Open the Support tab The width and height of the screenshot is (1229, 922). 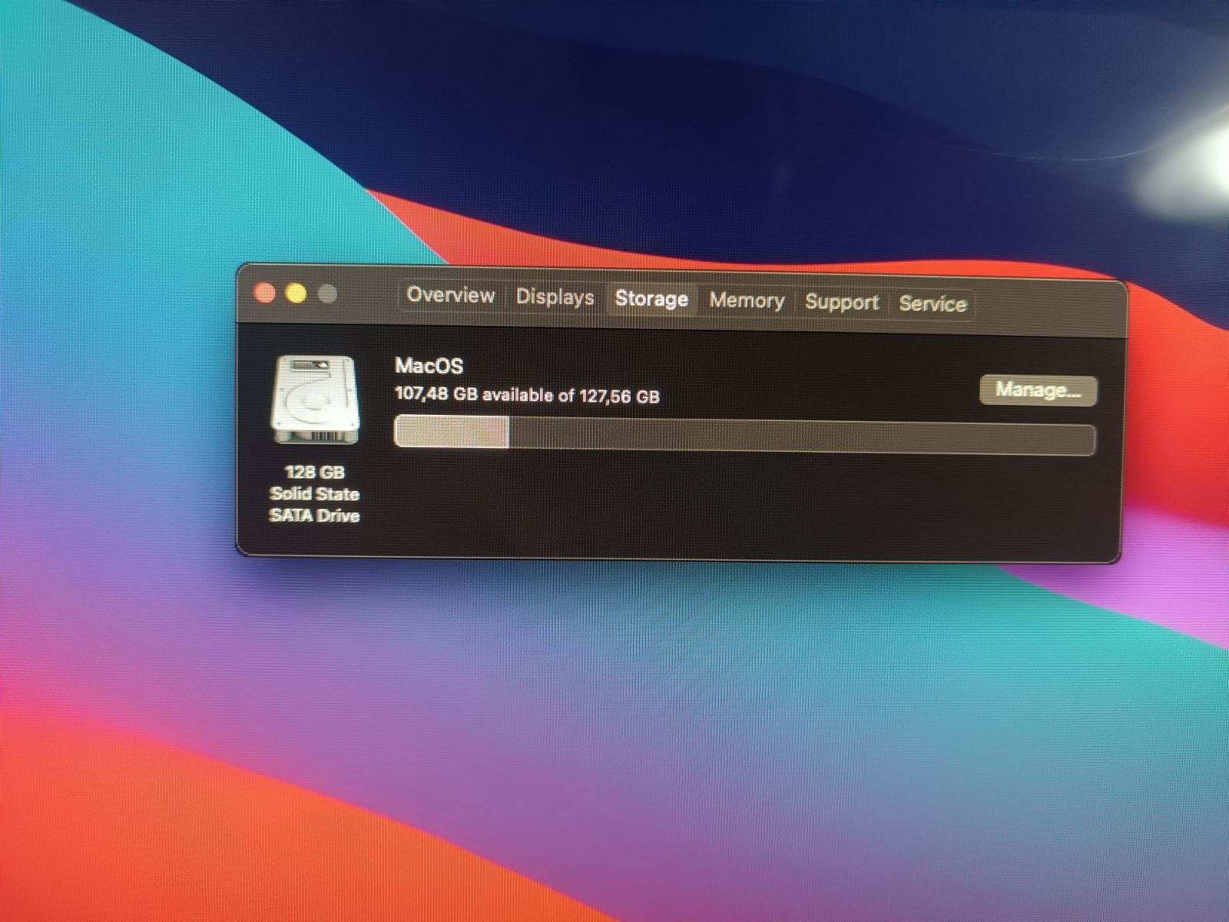842,302
